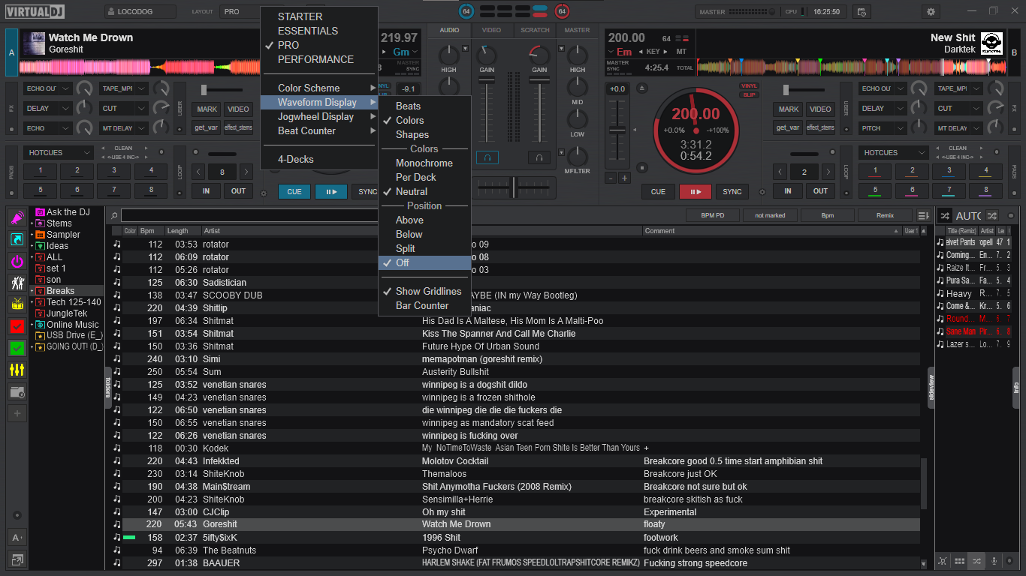Click the dancing figures icon in the sidebar
The width and height of the screenshot is (1026, 576).
17,283
